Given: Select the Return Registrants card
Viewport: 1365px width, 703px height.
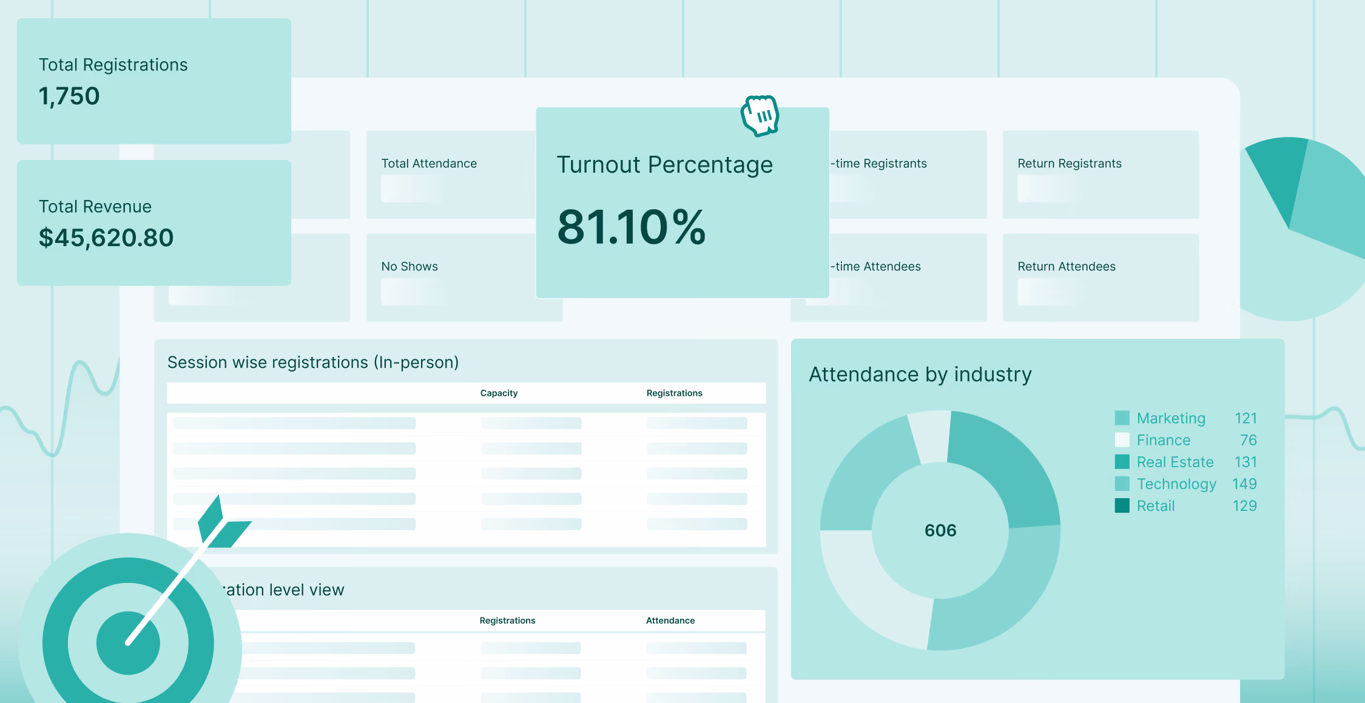Looking at the screenshot, I should (x=1100, y=175).
